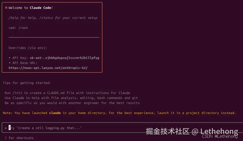The width and height of the screenshot is (243, 141).
Task: Open the maas-api.lanyun.net base URL link
Action: pos(48,68)
